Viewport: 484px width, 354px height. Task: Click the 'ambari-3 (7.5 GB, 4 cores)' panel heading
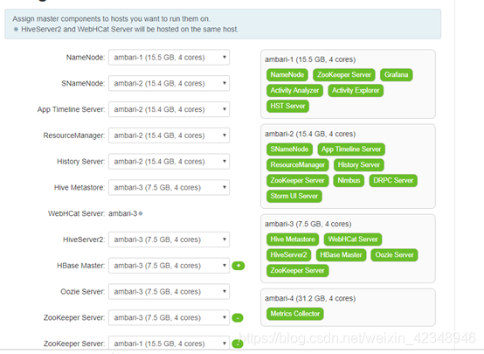coord(308,224)
